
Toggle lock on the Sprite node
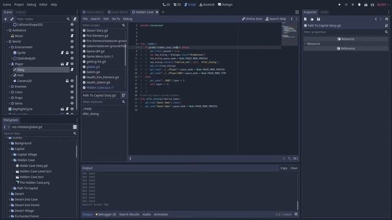[x=67, y=53]
